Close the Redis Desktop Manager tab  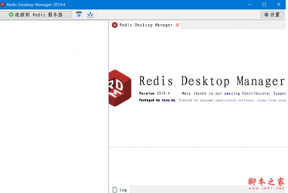click(177, 25)
